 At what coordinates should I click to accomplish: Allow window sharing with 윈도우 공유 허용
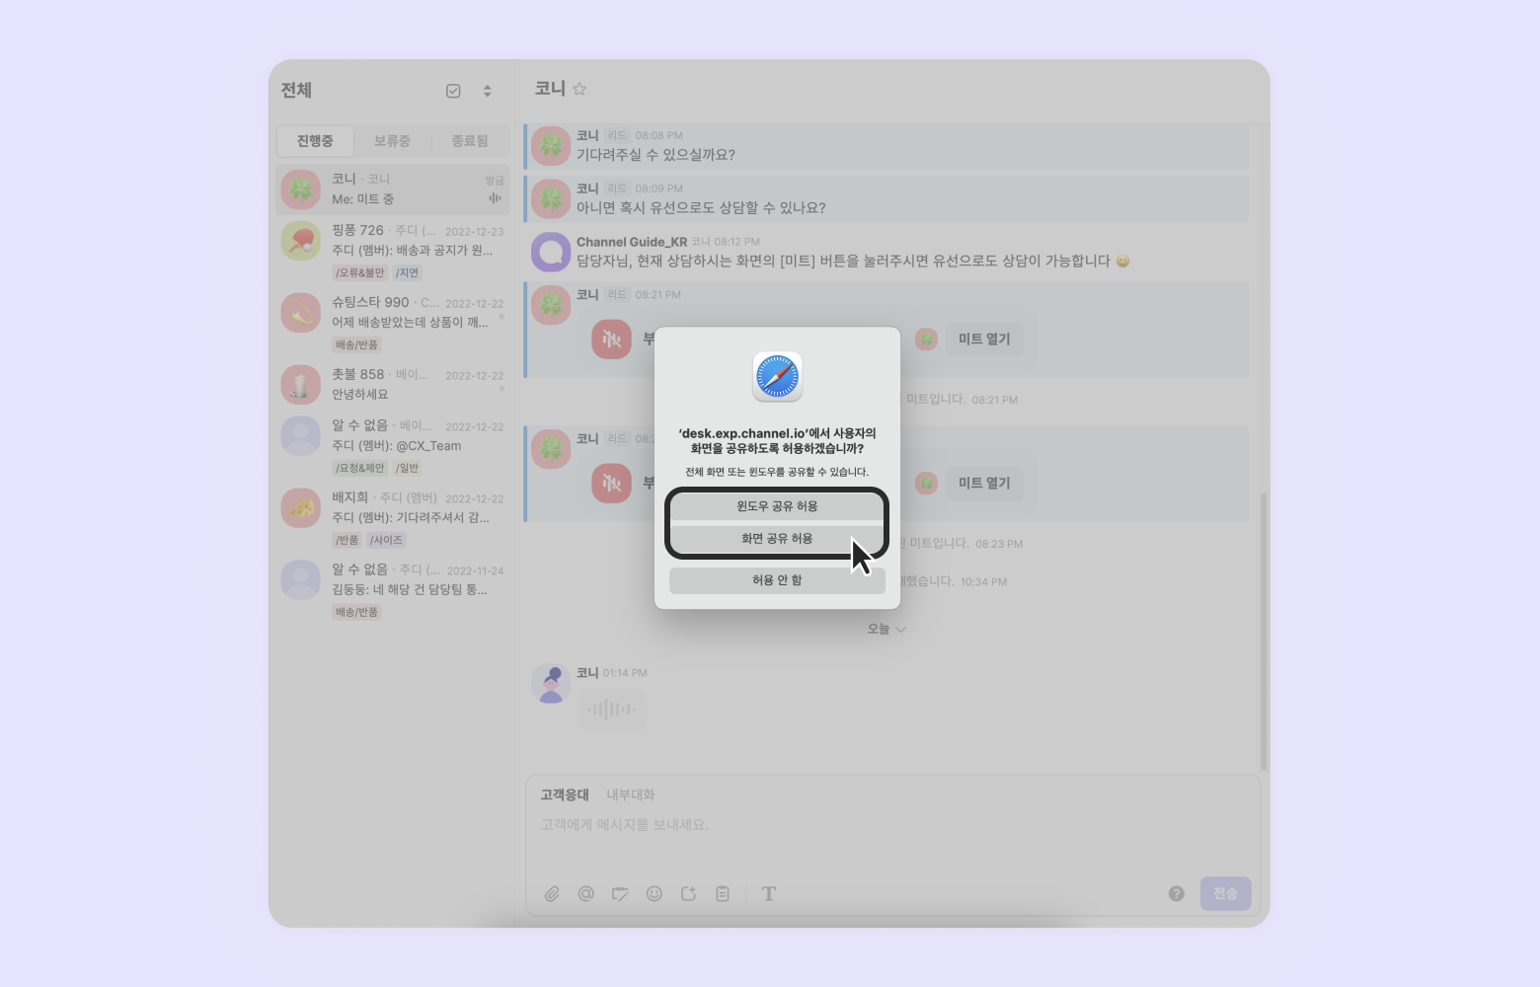pyautogui.click(x=777, y=505)
